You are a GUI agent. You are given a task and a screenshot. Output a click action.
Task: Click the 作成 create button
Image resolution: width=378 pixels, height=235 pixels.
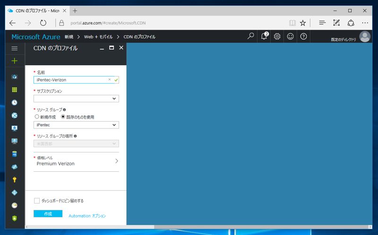(48, 214)
